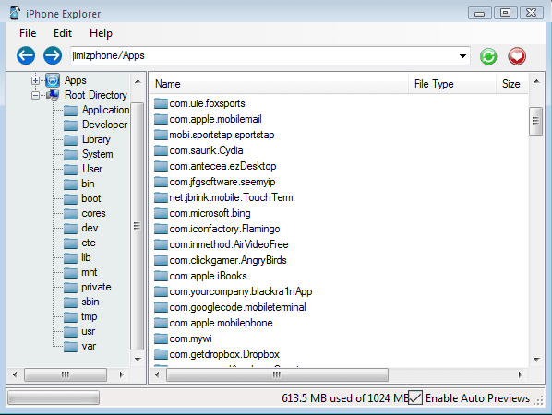Screen dimensions: 552x415
Task: Click the com.uie.foxsports folder icon
Action: (161, 103)
